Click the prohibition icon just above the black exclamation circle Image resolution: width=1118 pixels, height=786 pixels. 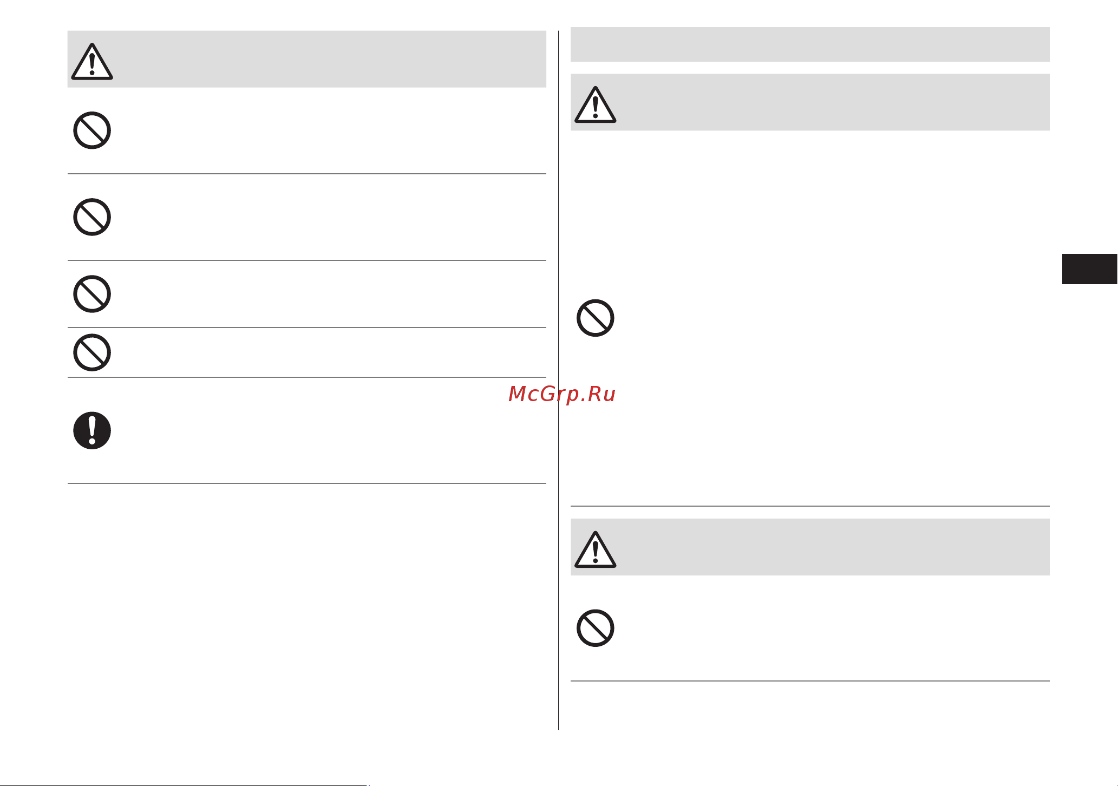pyautogui.click(x=92, y=352)
